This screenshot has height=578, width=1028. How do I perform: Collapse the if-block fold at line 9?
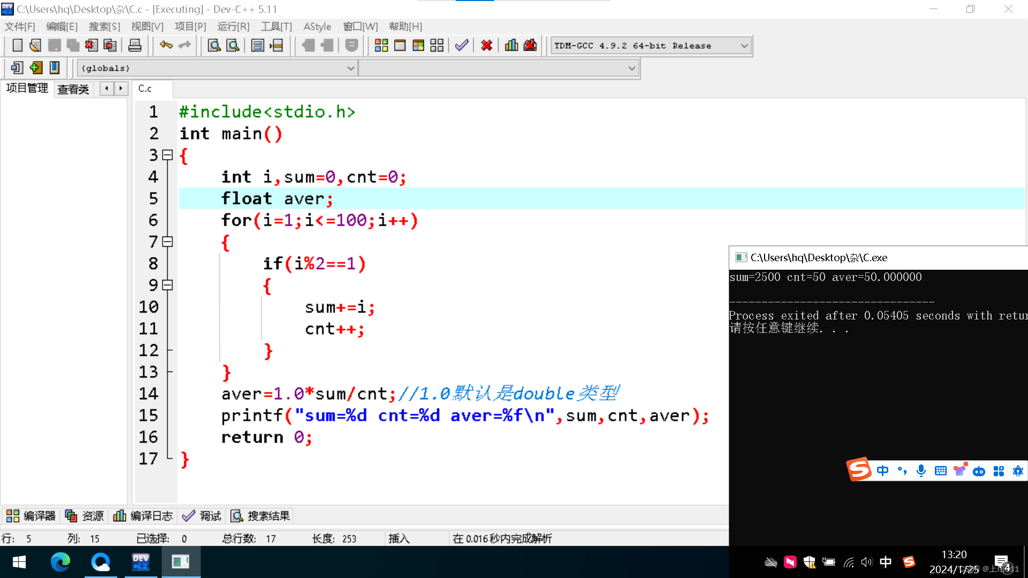coord(168,285)
